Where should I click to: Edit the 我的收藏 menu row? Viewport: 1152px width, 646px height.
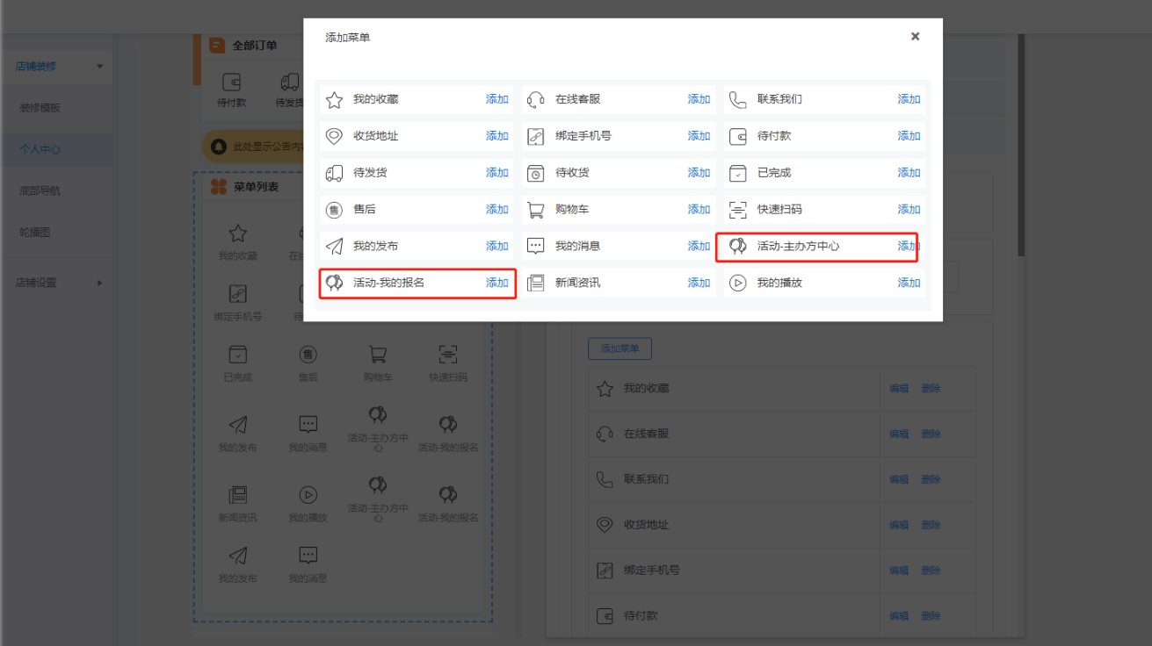point(899,388)
